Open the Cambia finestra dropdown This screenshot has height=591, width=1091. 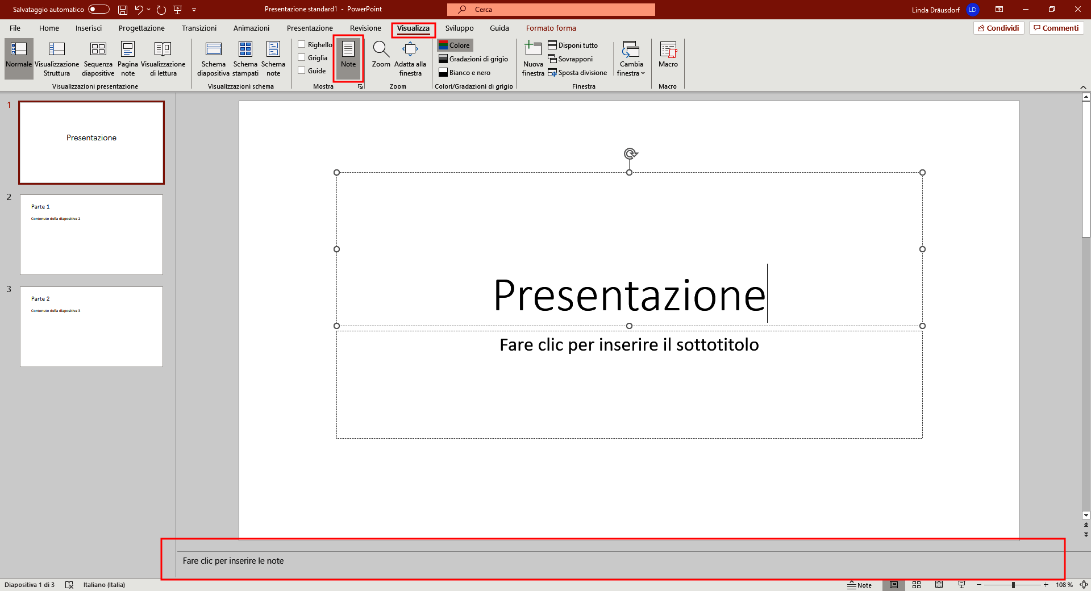tap(630, 59)
